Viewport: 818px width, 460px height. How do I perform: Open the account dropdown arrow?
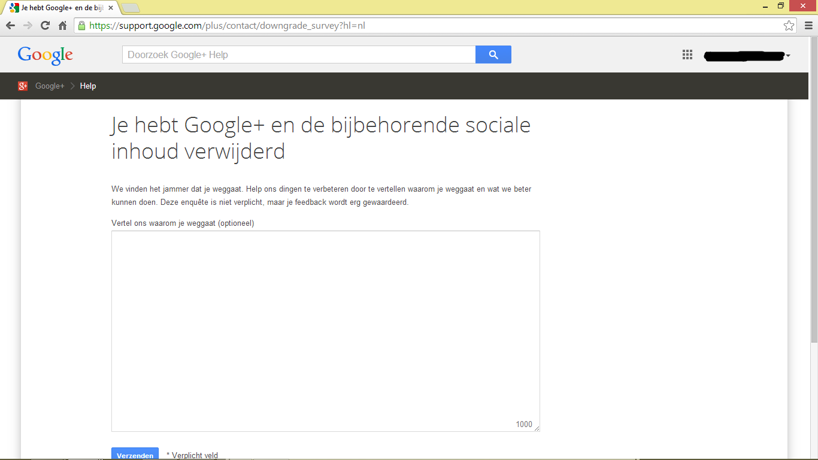click(788, 56)
